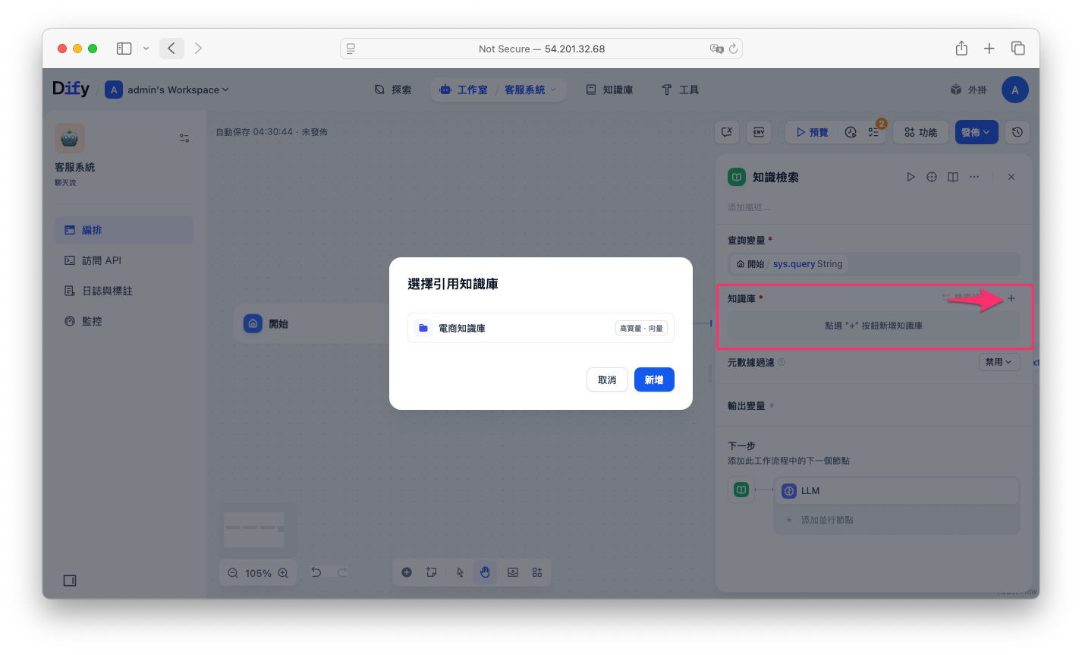Click 取消 to dismiss the dialog
Screen dimensions: 1082x655
coord(607,379)
